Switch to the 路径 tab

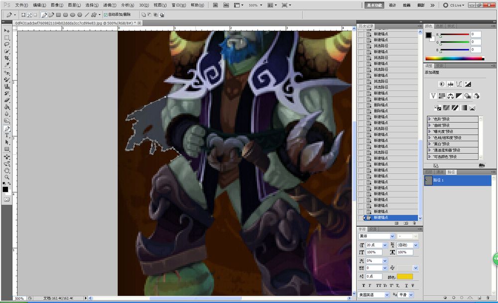pyautogui.click(x=451, y=172)
